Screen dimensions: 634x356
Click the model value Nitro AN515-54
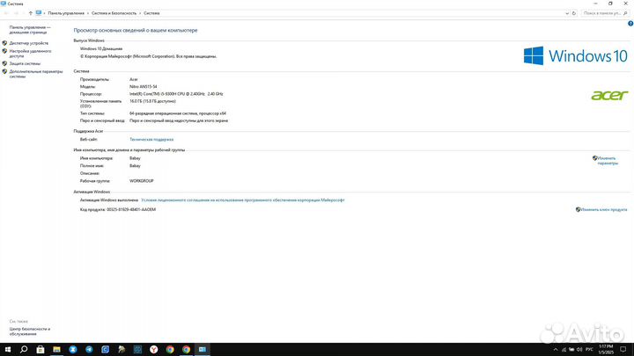point(144,86)
